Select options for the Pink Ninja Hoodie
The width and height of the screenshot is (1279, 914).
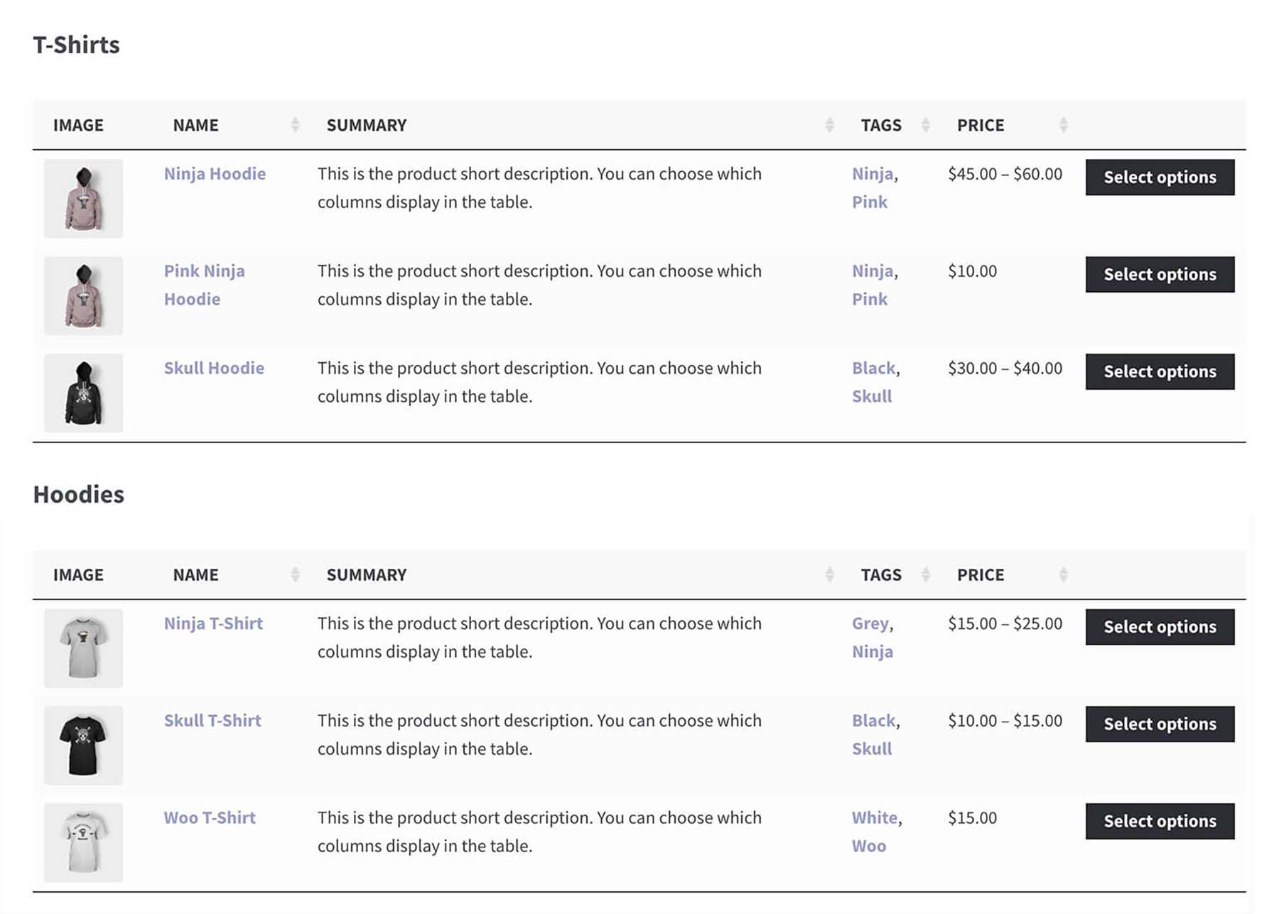[1160, 274]
